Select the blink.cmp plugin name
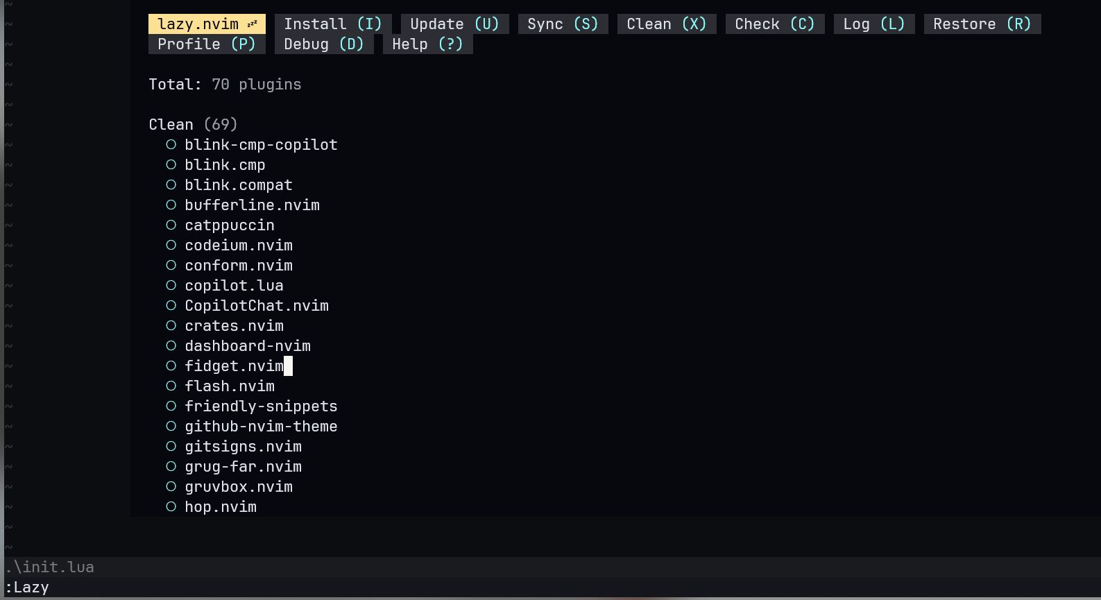 225,165
